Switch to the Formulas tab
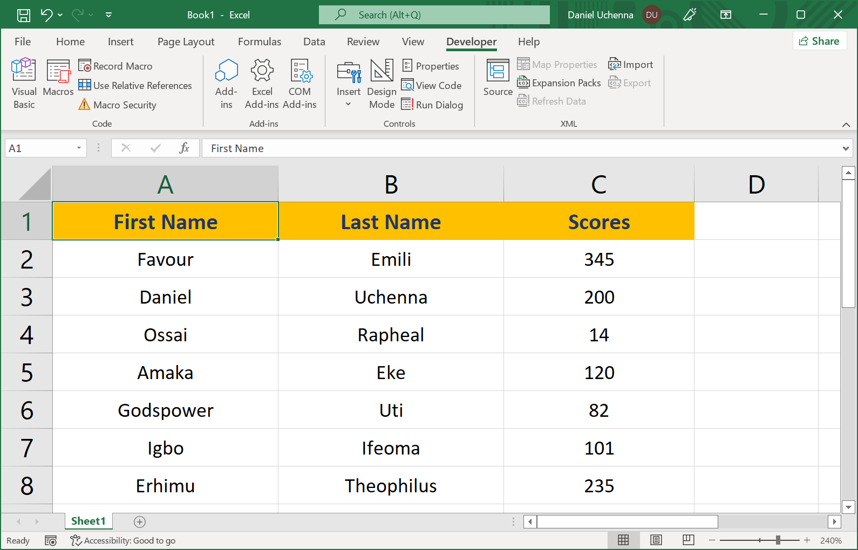This screenshot has width=858, height=550. pyautogui.click(x=259, y=42)
